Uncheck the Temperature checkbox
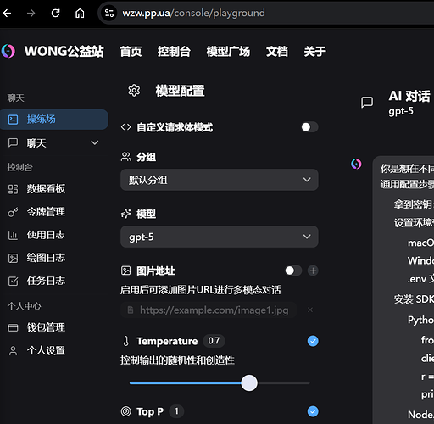Viewport: 434px width, 424px height. 313,341
